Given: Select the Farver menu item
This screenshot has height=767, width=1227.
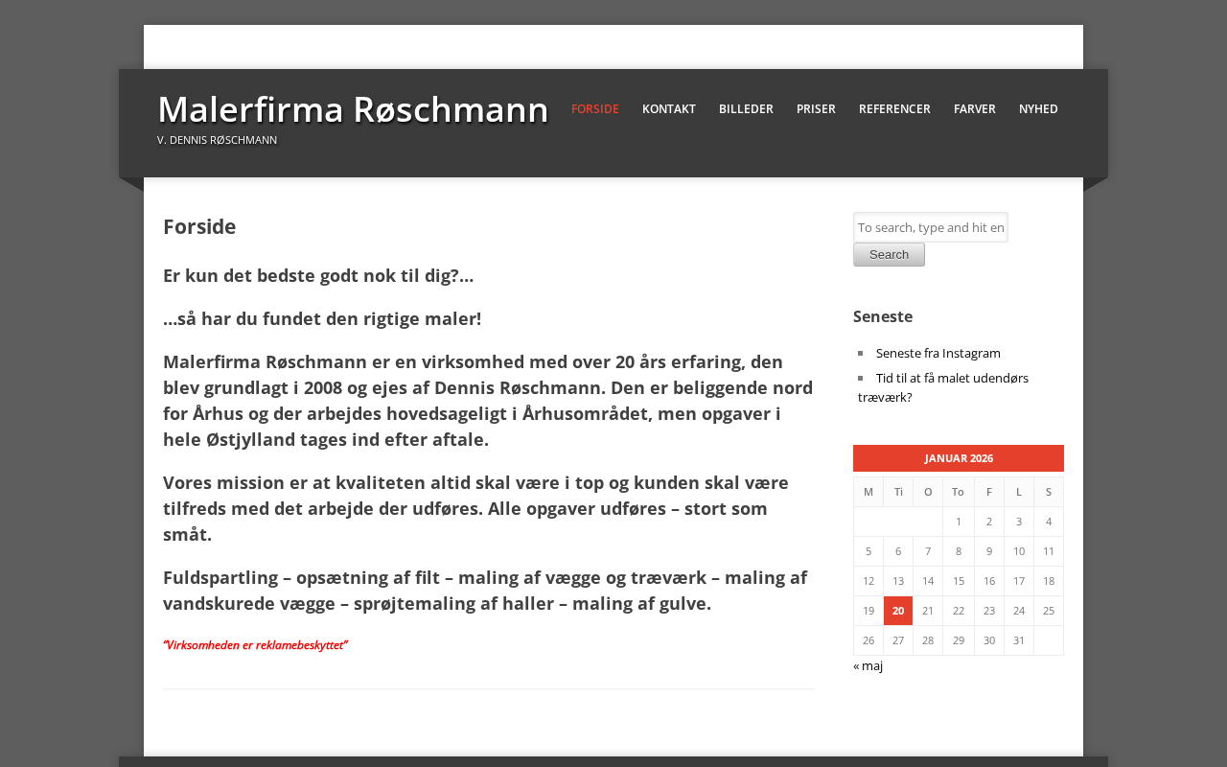Looking at the screenshot, I should (975, 109).
